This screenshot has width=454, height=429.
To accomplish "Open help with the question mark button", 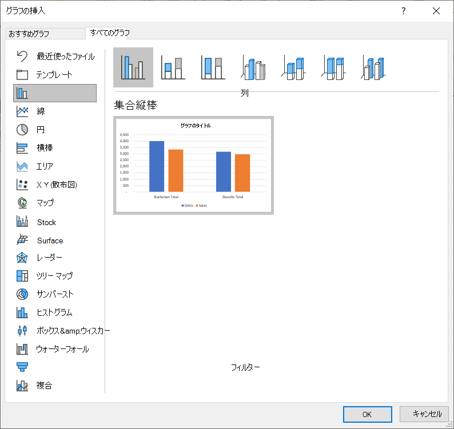I will [x=403, y=11].
